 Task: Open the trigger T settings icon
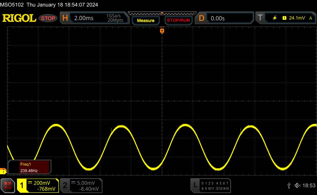coord(260,18)
